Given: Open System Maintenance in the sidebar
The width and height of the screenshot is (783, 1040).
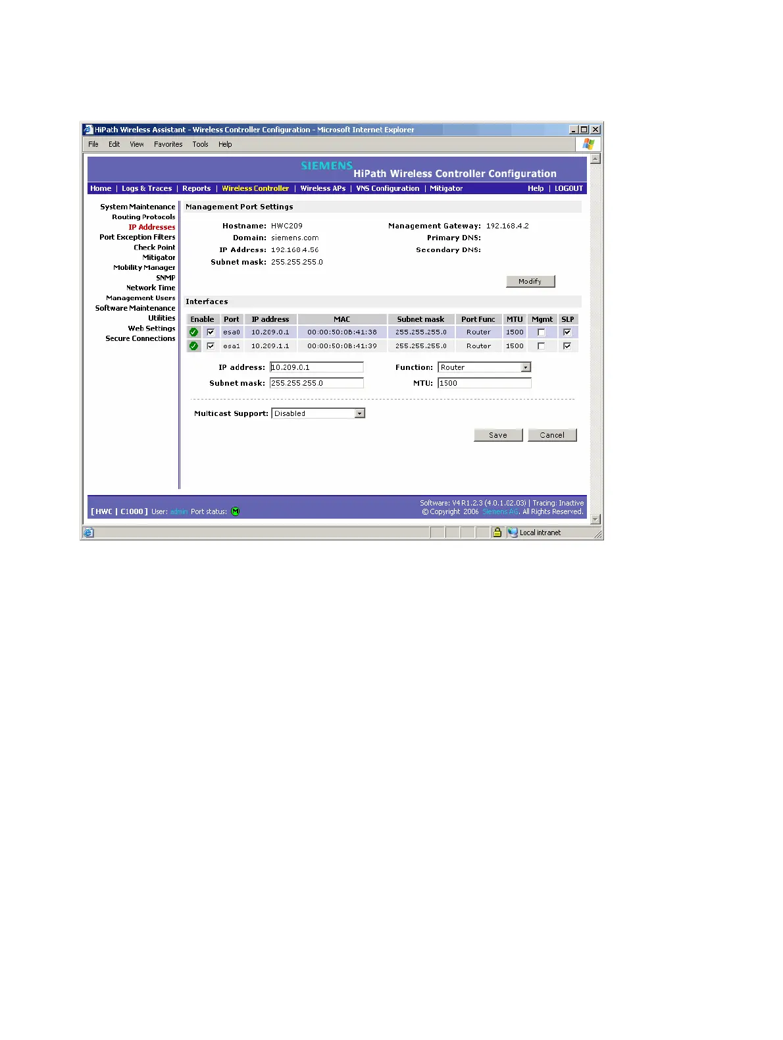Looking at the screenshot, I should point(138,207).
